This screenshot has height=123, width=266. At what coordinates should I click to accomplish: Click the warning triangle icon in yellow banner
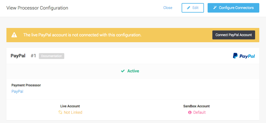tap(14, 35)
